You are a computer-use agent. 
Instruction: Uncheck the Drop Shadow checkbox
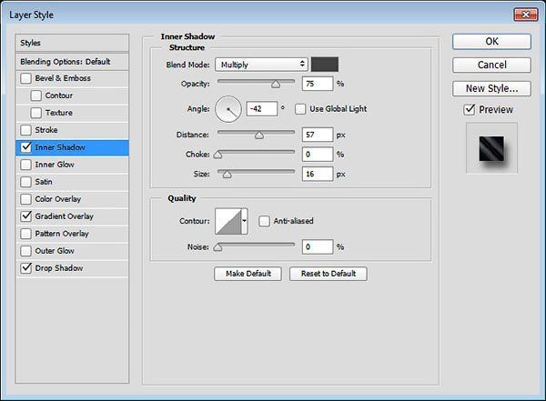[25, 268]
